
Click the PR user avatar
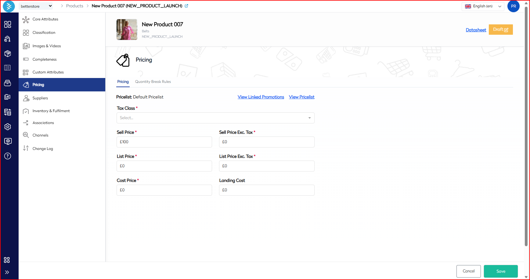click(513, 6)
